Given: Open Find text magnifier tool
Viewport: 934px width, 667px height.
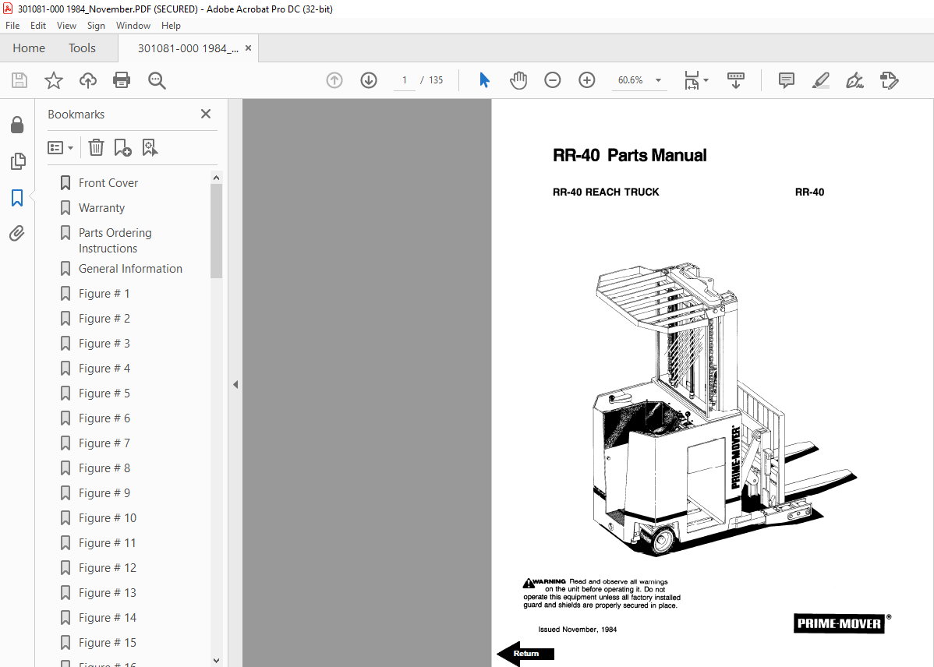Looking at the screenshot, I should click(157, 80).
